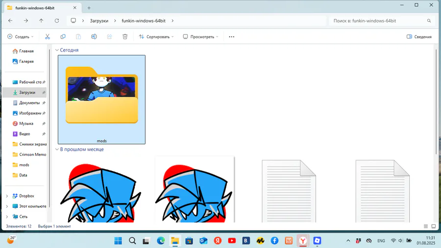Screen dimensions: 441x248
Task: Open Outlook from the taskbar
Action: pyautogui.click(x=203, y=241)
